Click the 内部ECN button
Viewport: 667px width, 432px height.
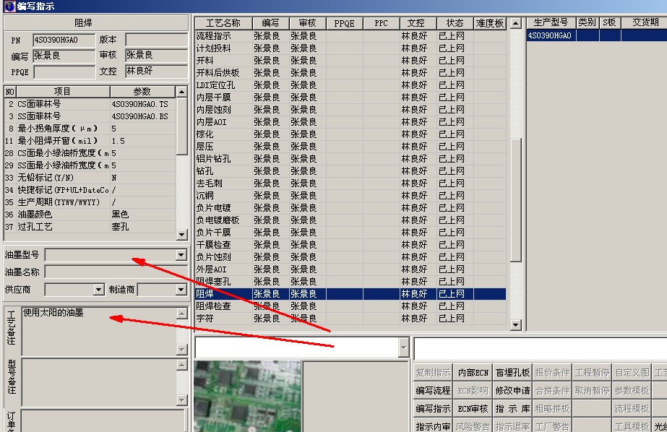[x=473, y=373]
